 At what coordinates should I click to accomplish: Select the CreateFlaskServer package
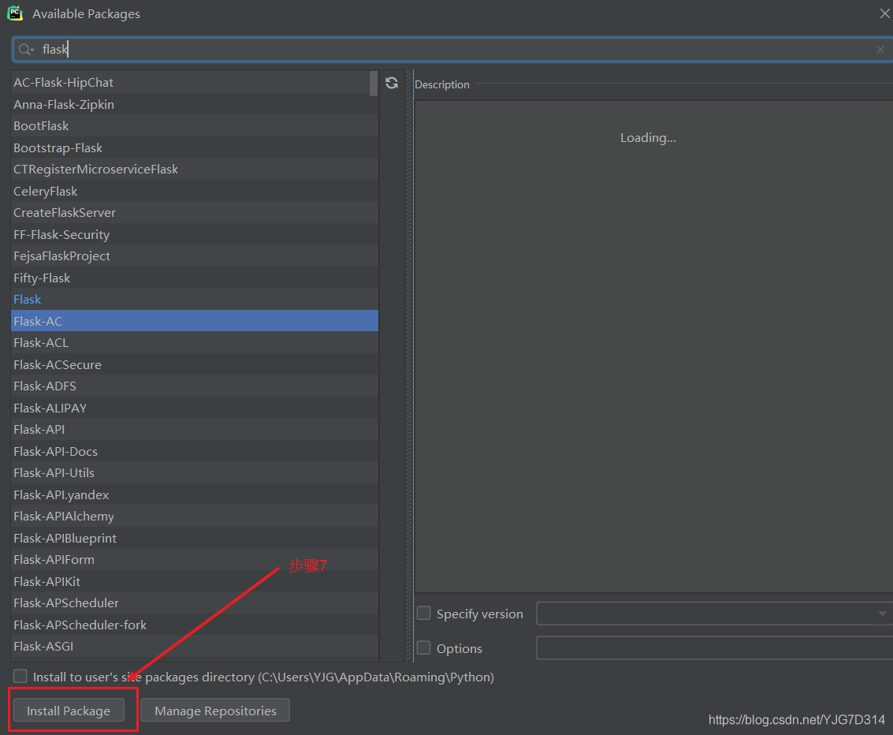[x=195, y=212]
